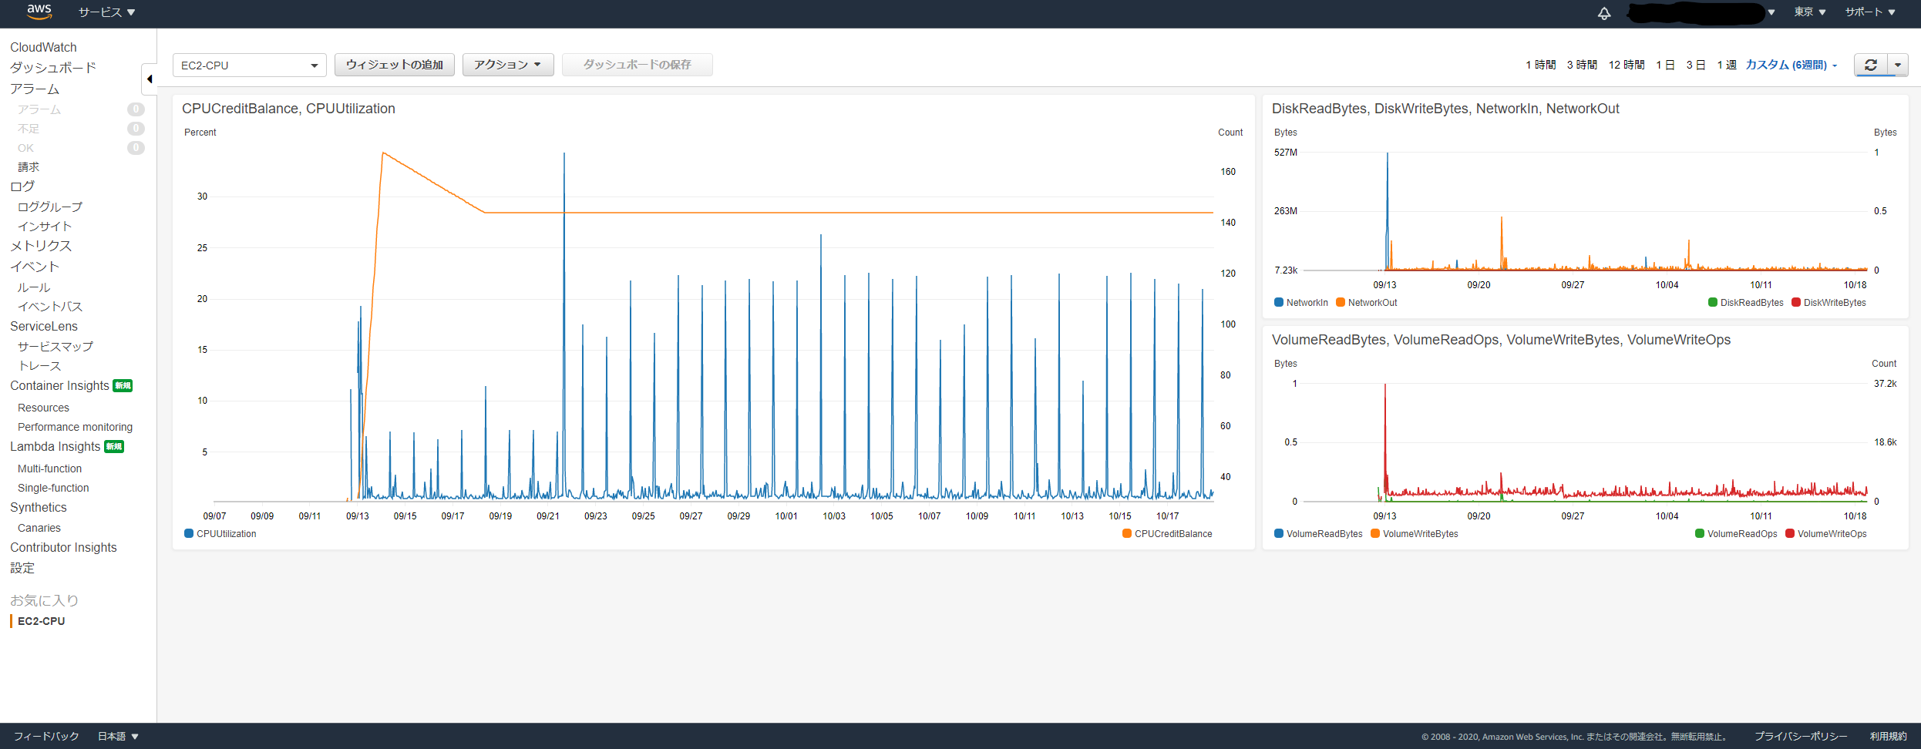Screen dimensions: 1921x749
Task: Toggle the CPUCreditBalance legend series
Action: (x=1167, y=534)
